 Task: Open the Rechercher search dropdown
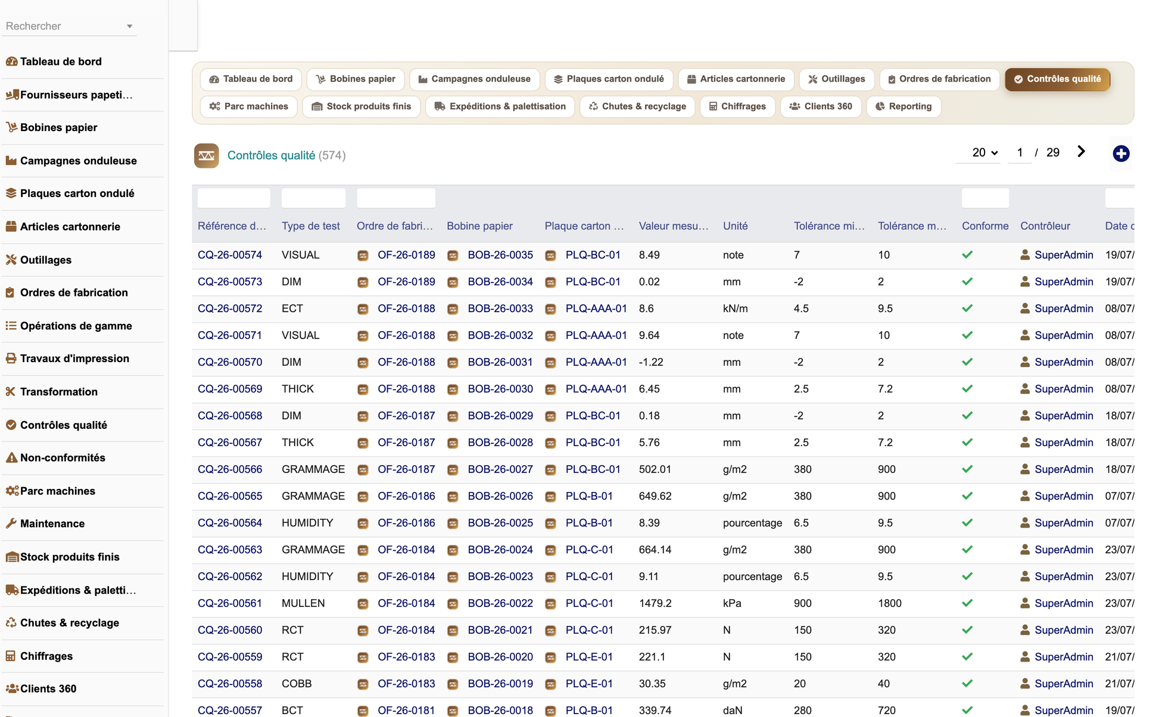[69, 26]
